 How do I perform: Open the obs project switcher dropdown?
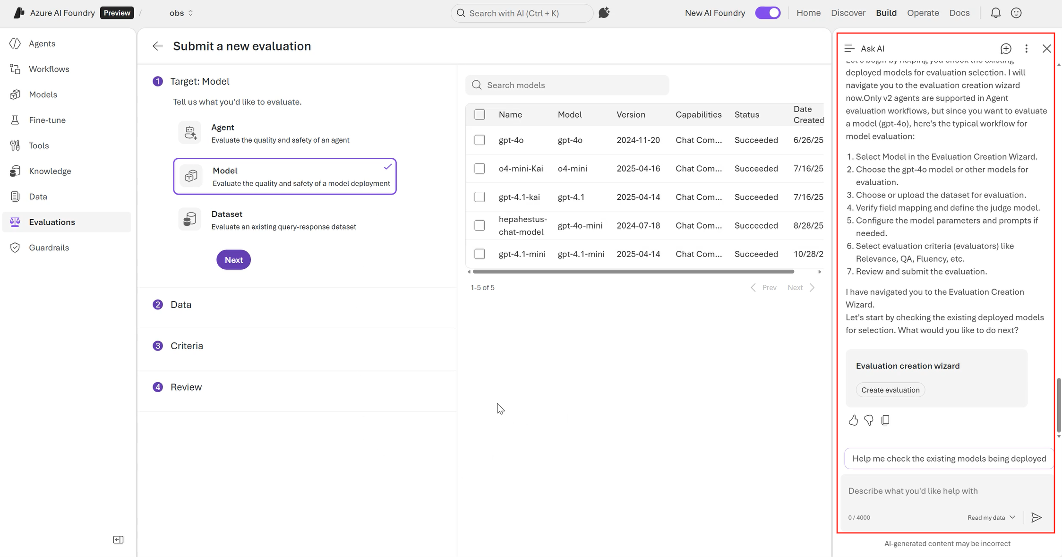(181, 13)
